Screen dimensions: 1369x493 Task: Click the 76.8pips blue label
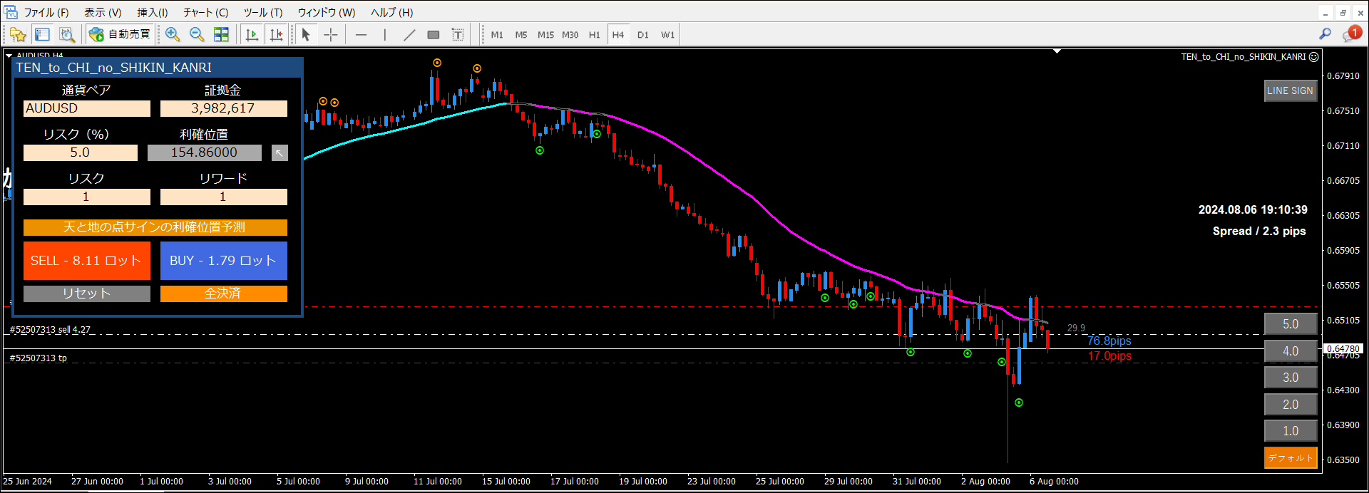pyautogui.click(x=1109, y=341)
